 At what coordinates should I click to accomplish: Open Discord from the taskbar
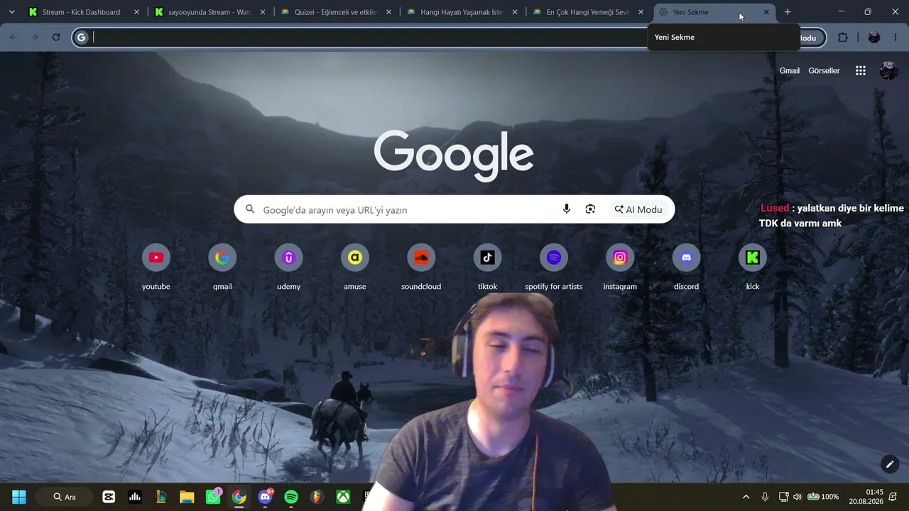click(265, 497)
